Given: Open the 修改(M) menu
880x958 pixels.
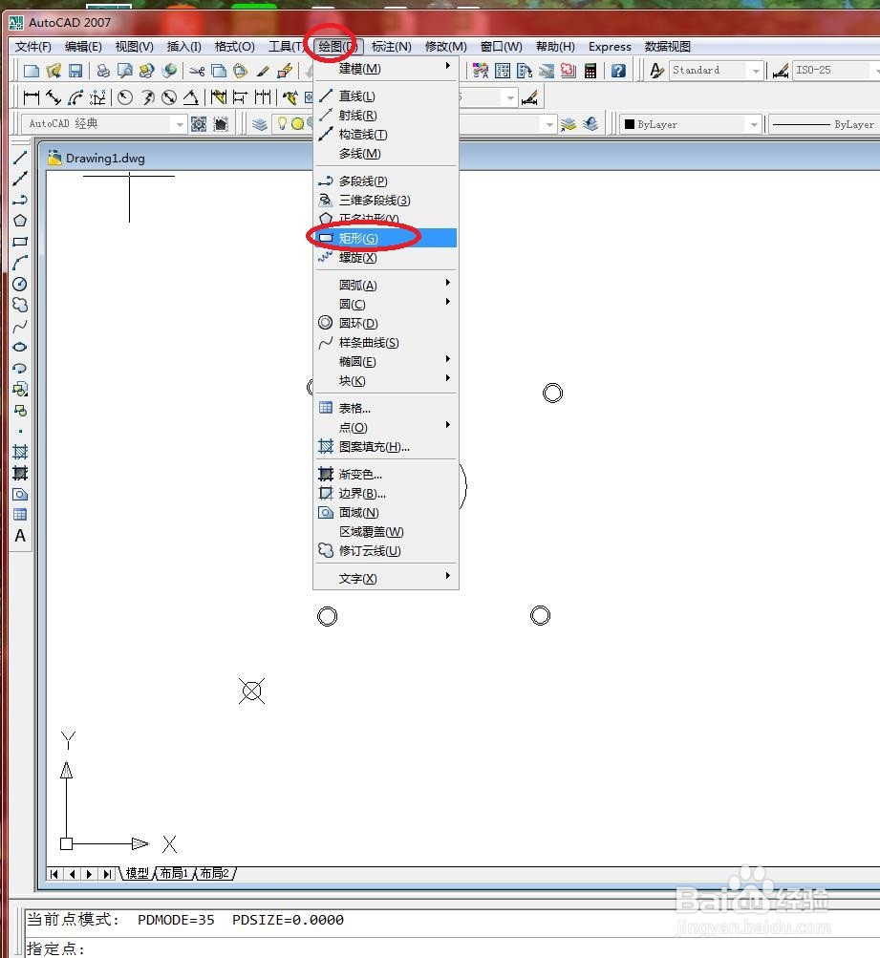Looking at the screenshot, I should [x=445, y=47].
